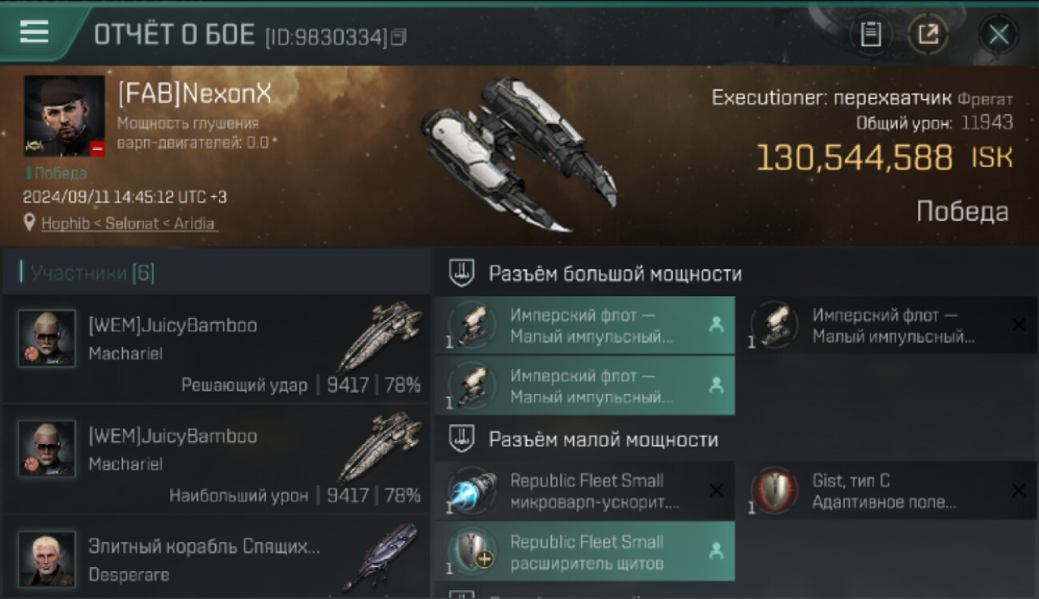Select the first Imperial Fleet pulse laser module

(x=584, y=325)
